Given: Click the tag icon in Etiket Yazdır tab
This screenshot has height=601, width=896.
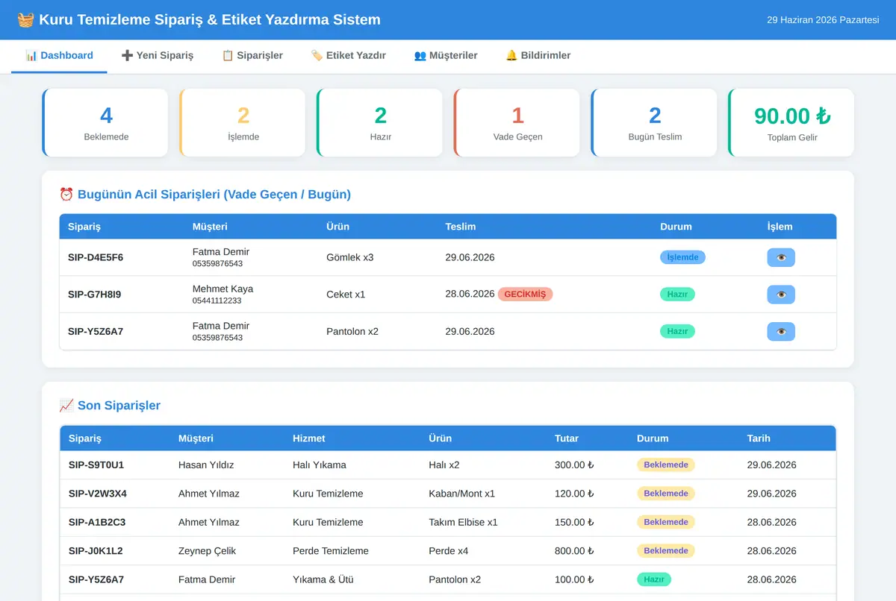Looking at the screenshot, I should 317,55.
